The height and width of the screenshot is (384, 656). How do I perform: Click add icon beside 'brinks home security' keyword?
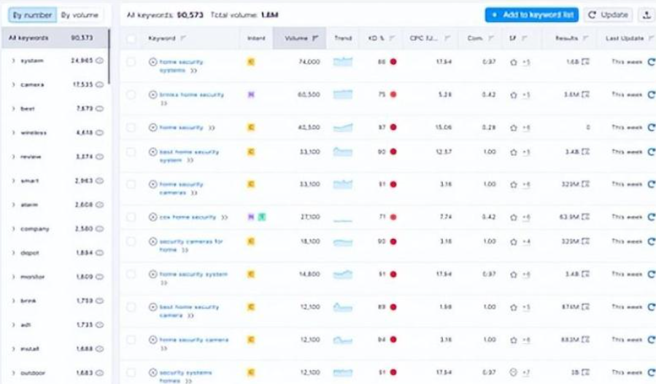pyautogui.click(x=153, y=95)
